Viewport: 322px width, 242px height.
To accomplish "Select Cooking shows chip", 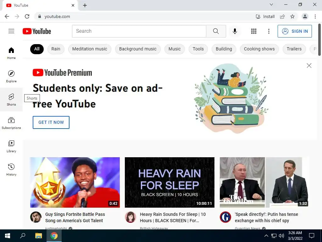I will [259, 49].
